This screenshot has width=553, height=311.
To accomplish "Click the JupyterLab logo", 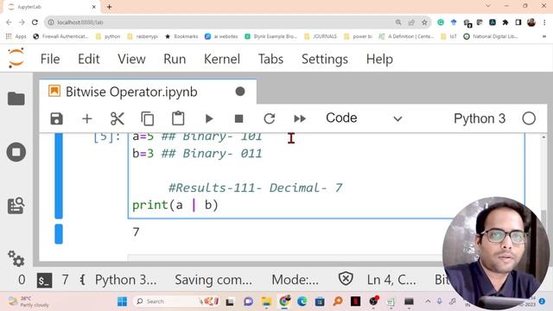I will point(16,59).
